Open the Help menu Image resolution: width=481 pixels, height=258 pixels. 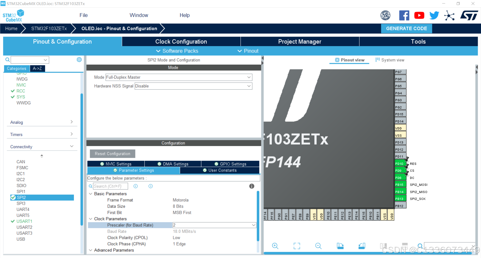tap(185, 15)
